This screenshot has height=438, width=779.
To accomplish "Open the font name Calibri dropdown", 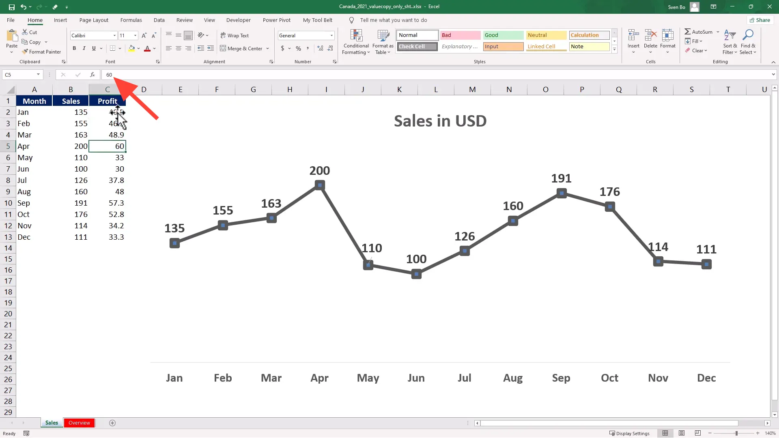I will coord(114,36).
